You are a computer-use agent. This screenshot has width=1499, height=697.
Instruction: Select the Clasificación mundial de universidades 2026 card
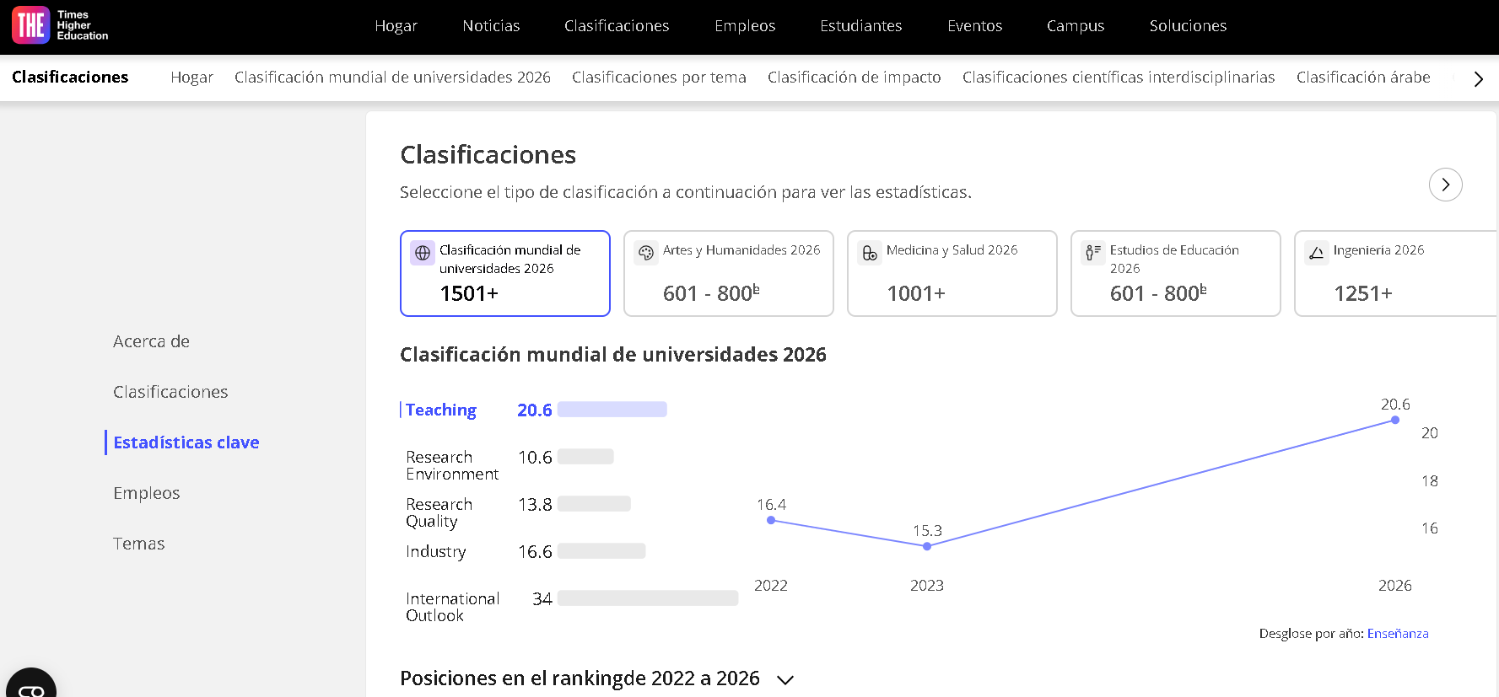505,273
